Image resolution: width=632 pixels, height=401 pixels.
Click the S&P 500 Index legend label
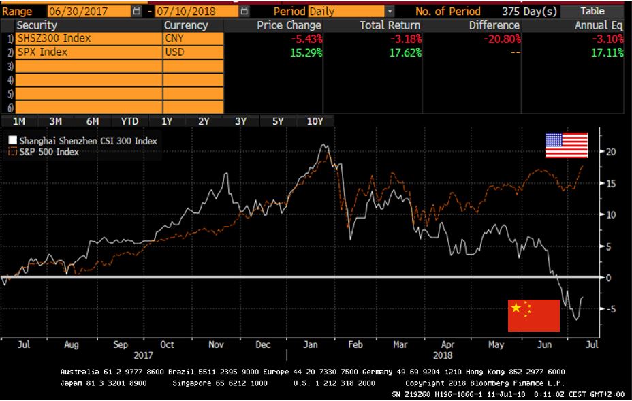click(49, 152)
